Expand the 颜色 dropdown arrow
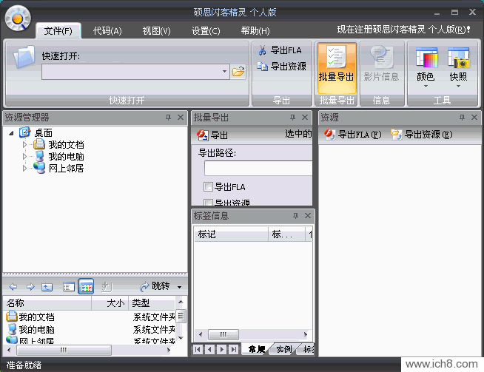Screen dimensions: 484x372 pos(426,87)
